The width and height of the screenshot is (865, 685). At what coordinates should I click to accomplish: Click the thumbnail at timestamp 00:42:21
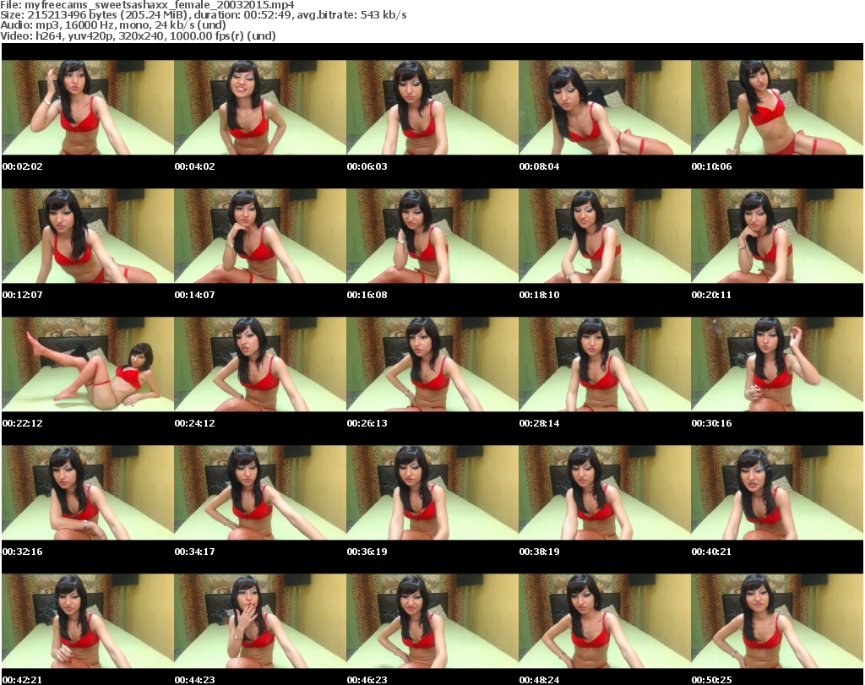point(88,621)
